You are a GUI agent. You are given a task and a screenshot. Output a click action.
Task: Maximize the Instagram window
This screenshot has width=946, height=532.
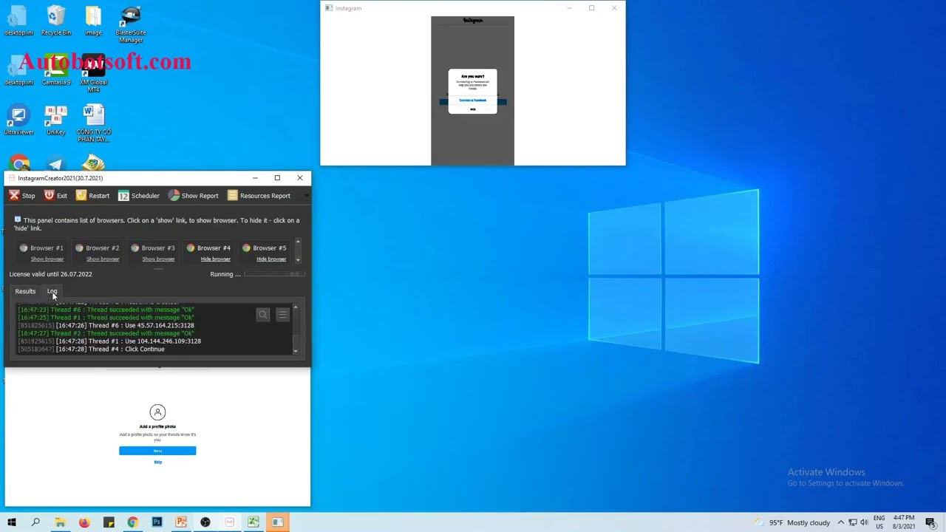(591, 8)
